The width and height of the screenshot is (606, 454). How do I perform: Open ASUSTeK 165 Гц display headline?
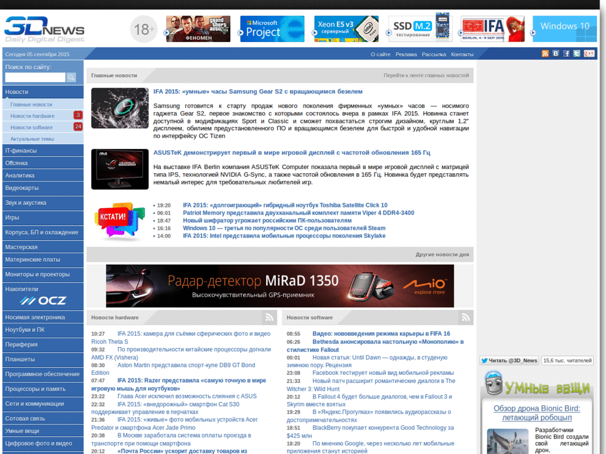[292, 153]
